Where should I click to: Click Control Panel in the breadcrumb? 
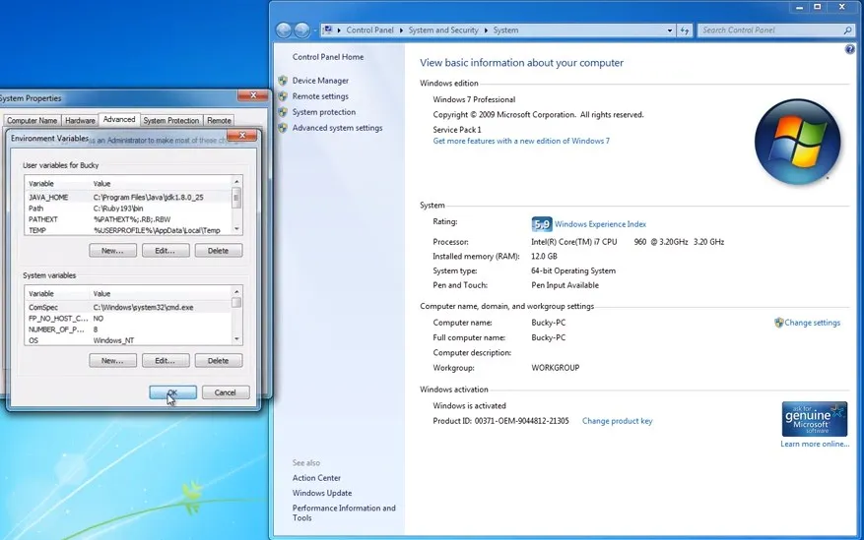click(x=369, y=30)
